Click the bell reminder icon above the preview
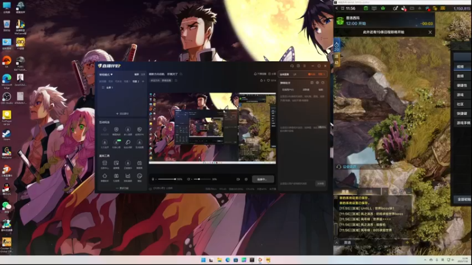 [x=255, y=74]
